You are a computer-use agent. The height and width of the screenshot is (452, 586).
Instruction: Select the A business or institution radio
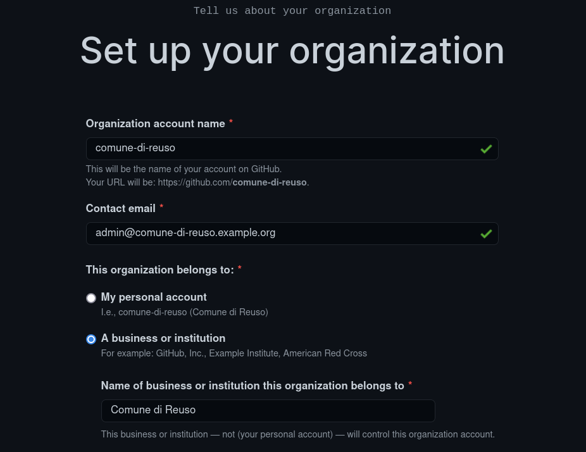coord(91,339)
